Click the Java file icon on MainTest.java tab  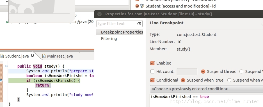44,56
